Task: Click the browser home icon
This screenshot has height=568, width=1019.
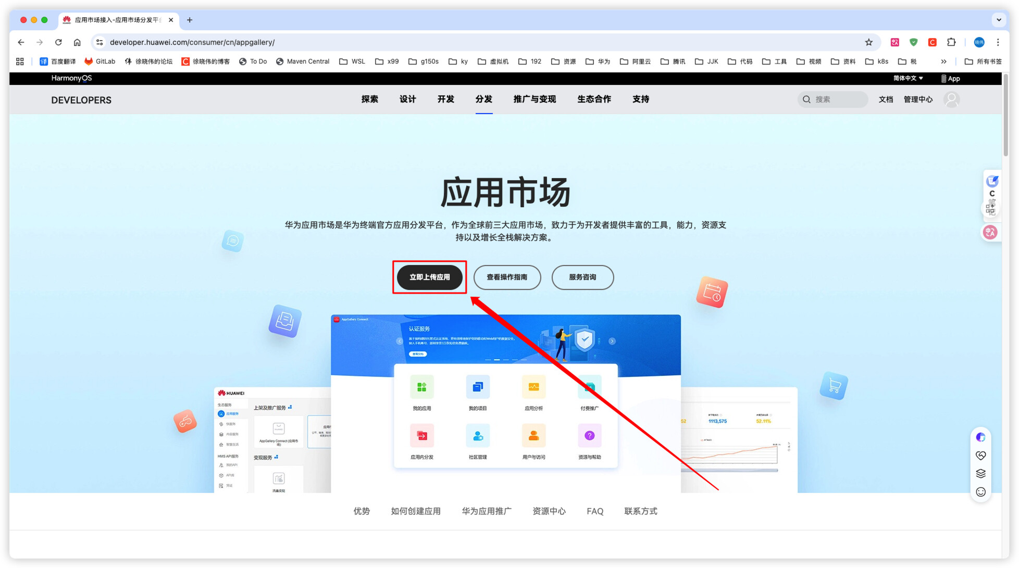Action: [x=77, y=42]
